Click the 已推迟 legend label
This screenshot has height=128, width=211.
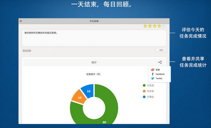pos(150,97)
